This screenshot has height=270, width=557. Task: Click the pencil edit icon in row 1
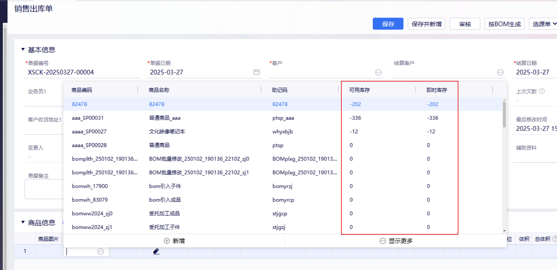tap(156, 251)
